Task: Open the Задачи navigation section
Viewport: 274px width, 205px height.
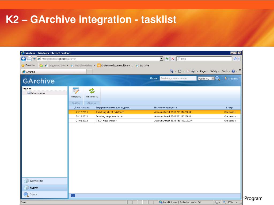Action: coord(45,188)
